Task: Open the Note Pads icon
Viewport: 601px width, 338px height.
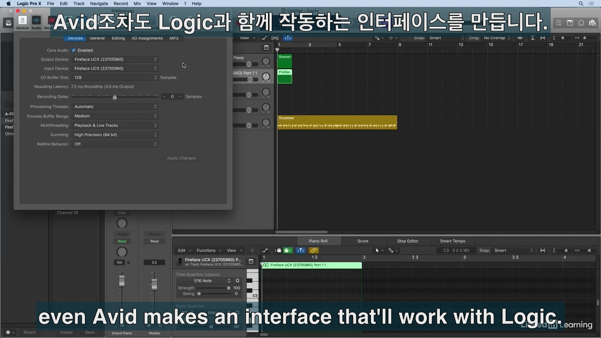Action: tap(570, 23)
